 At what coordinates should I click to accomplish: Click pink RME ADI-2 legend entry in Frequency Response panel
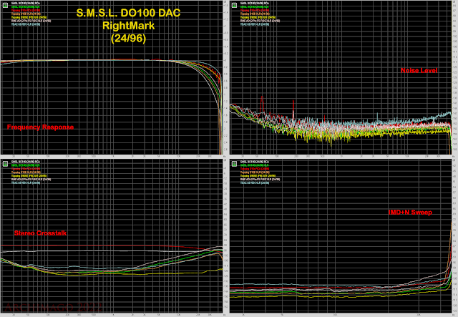(31, 21)
